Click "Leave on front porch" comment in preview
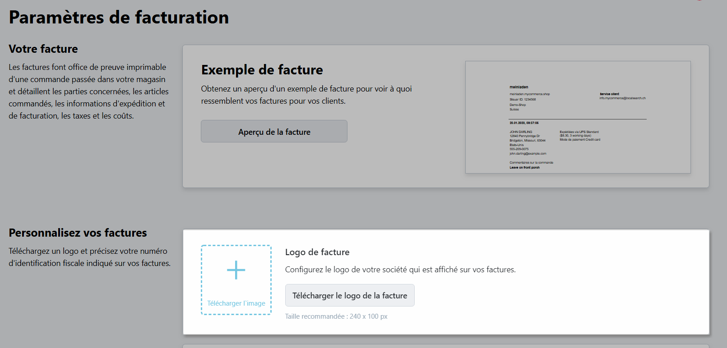 coord(524,168)
